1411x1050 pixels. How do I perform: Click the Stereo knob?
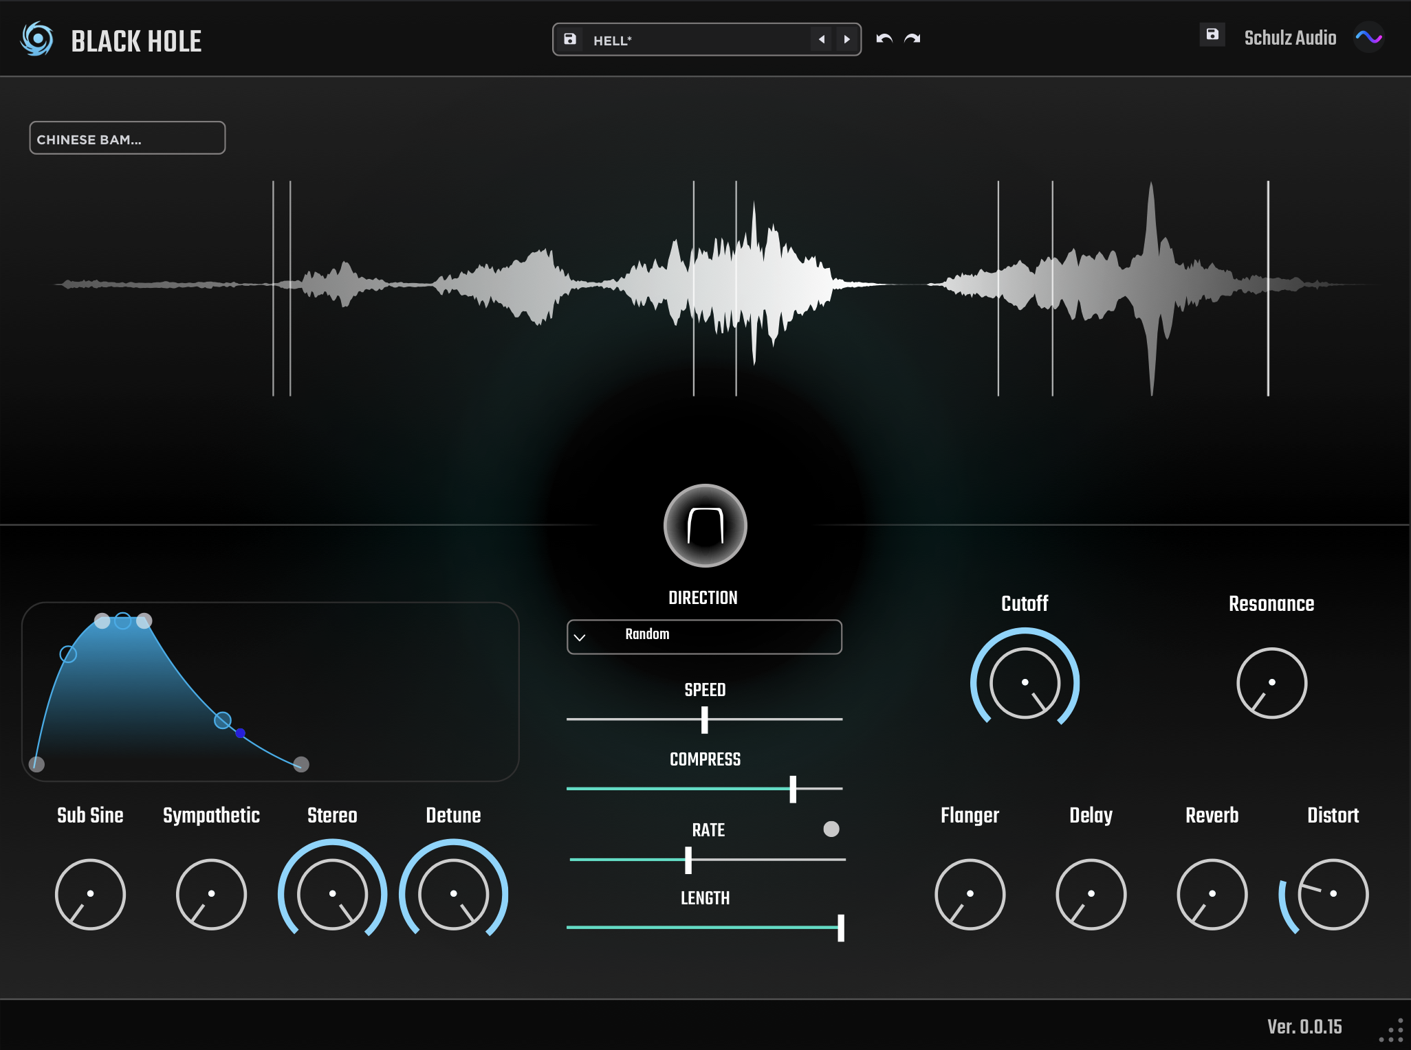332,893
